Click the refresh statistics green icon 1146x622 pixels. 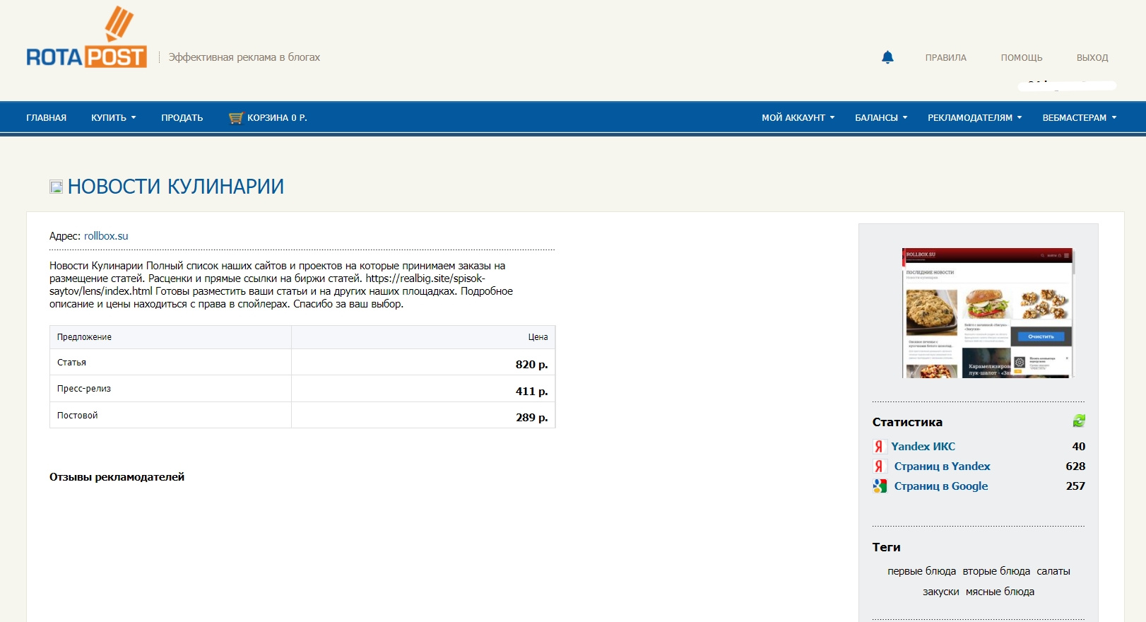[1078, 421]
